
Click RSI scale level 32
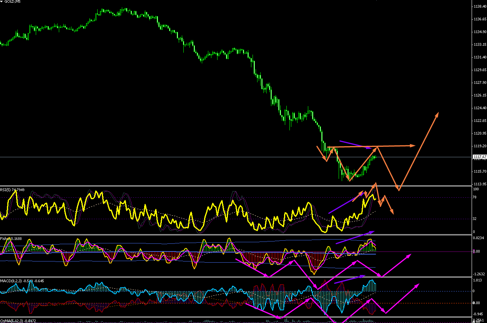pyautogui.click(x=475, y=219)
